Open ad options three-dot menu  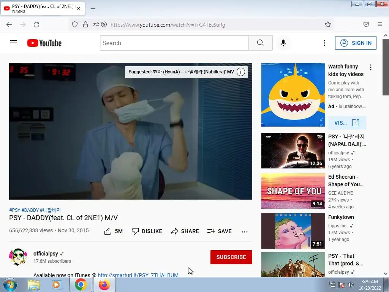click(371, 67)
